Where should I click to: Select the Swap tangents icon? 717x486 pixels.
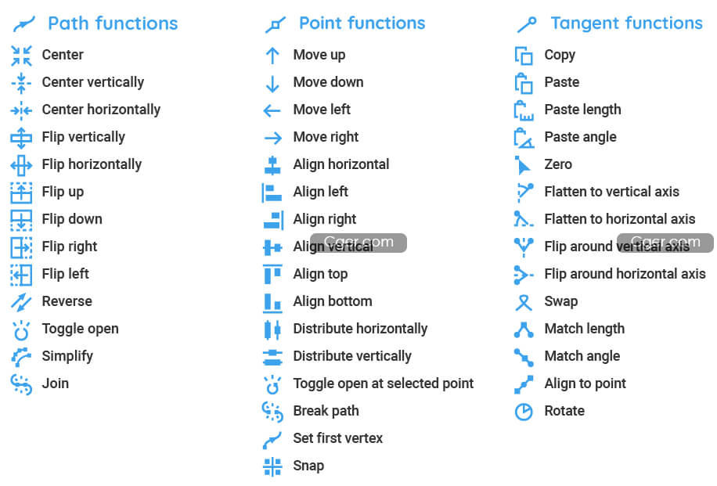pos(524,302)
